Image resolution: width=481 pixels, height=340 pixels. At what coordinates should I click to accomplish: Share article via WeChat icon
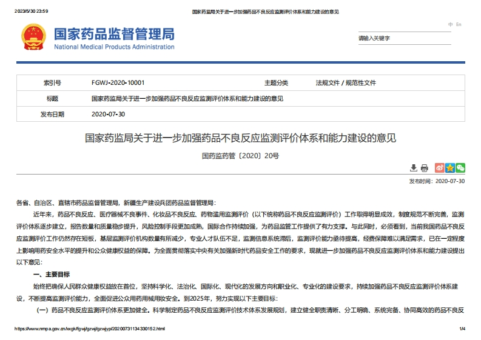(x=460, y=168)
